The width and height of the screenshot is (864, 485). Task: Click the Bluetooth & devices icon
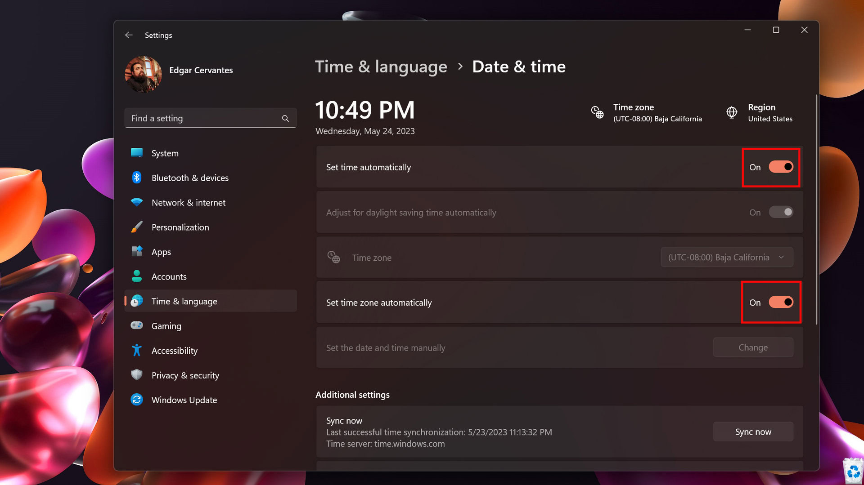[x=137, y=178]
